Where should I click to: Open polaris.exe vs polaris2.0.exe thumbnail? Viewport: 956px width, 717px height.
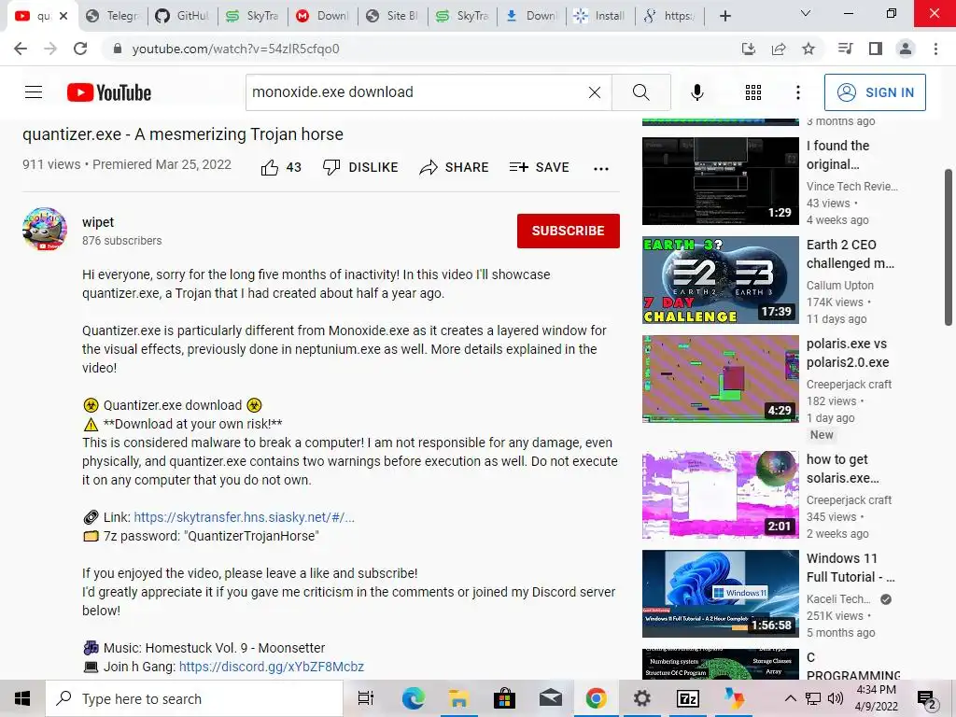click(x=720, y=379)
